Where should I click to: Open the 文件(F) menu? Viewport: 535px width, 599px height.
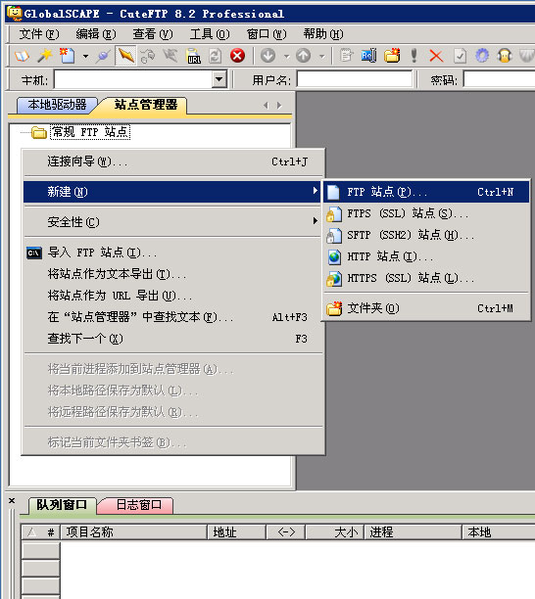[39, 34]
